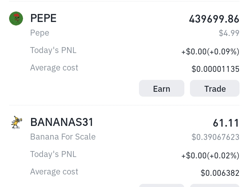This screenshot has height=187, width=250.
Task: Open Earn for PEPE
Action: [162, 88]
